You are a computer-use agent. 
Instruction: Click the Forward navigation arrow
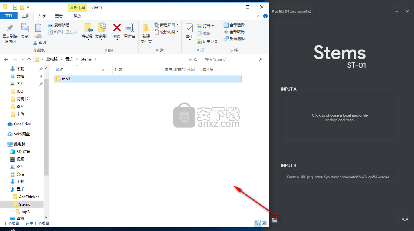pos(15,59)
